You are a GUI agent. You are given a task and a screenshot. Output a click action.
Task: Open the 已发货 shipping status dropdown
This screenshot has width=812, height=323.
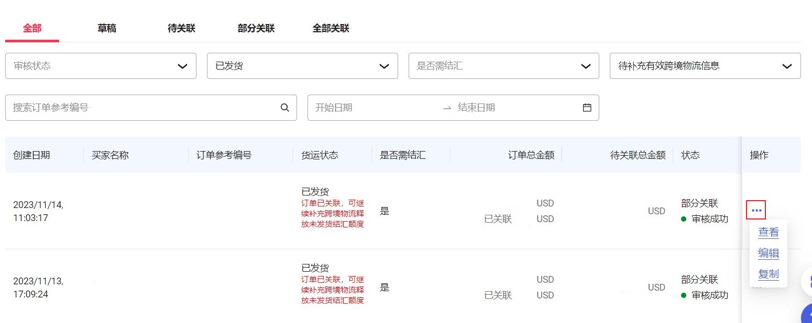click(302, 66)
